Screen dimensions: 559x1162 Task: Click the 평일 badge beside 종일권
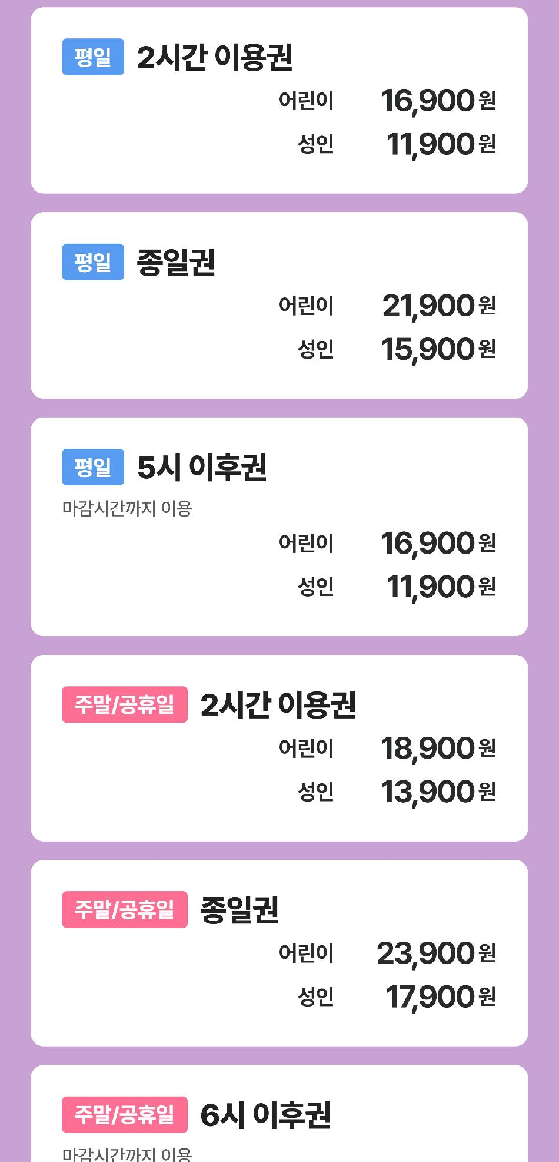pos(93,262)
